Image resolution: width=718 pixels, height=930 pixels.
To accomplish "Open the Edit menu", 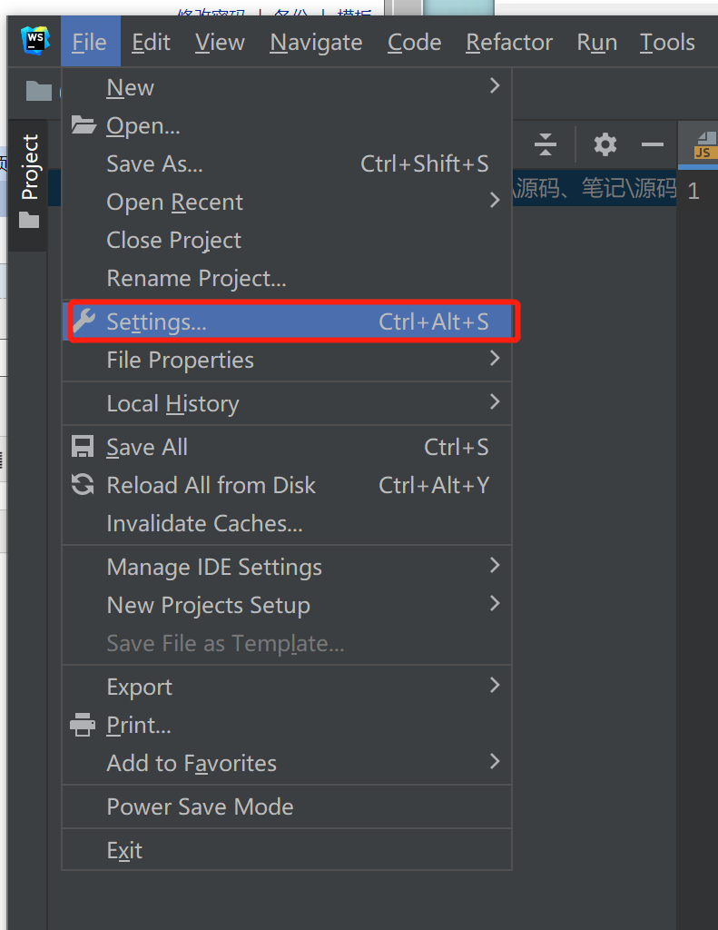I will (151, 42).
